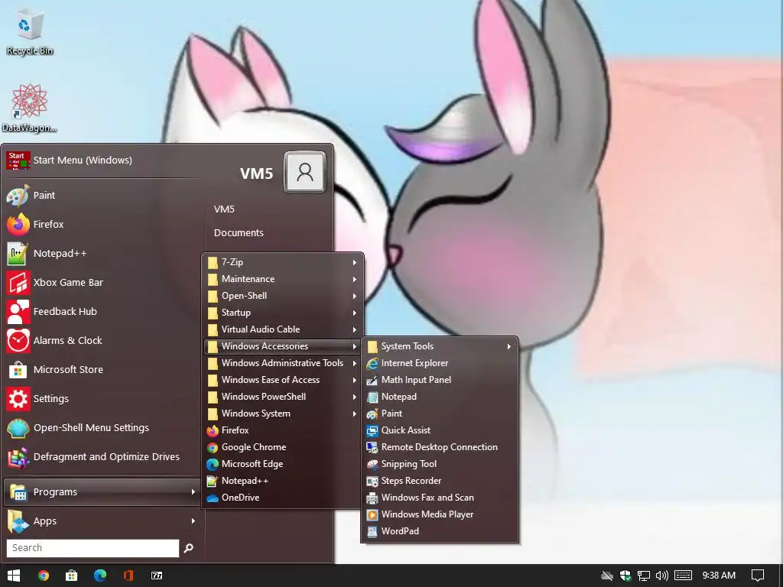
Task: Open the Apps menu item
Action: pos(102,521)
